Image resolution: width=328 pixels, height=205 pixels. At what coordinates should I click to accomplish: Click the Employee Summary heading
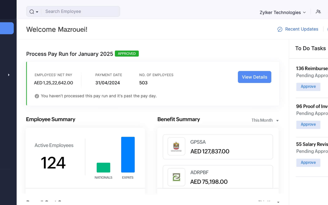click(51, 119)
